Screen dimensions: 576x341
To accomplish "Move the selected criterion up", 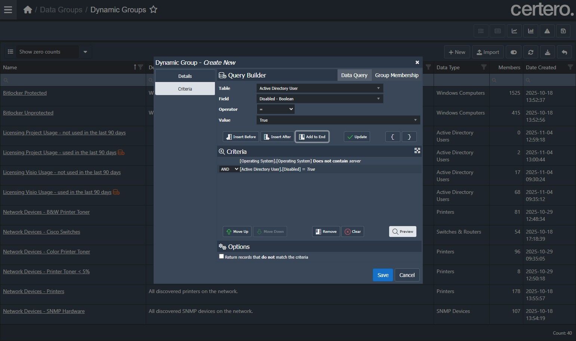I will pyautogui.click(x=237, y=232).
